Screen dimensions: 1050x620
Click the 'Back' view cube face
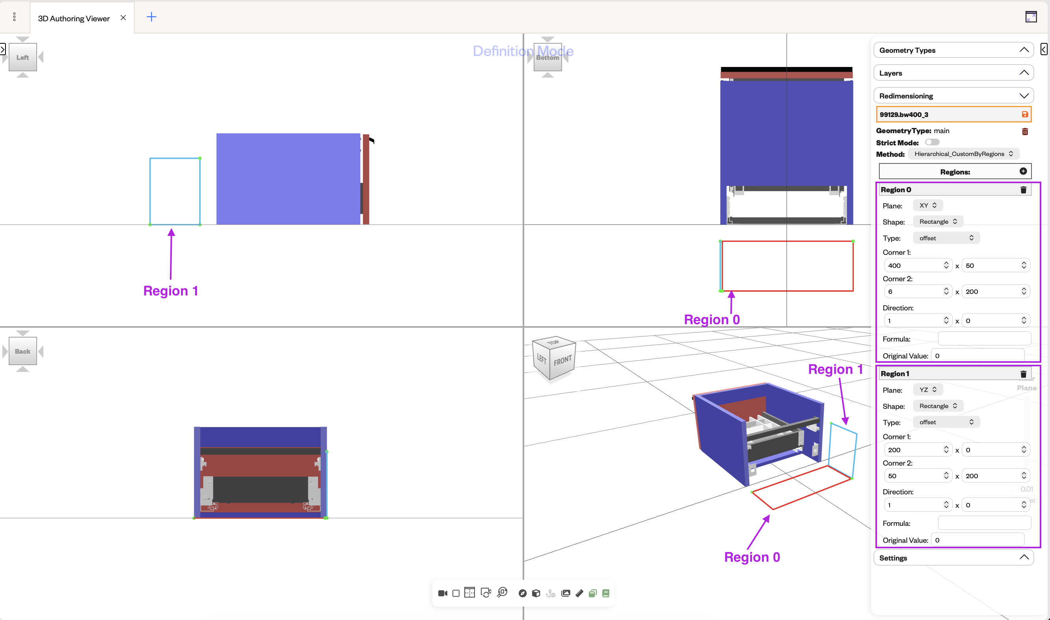22,351
